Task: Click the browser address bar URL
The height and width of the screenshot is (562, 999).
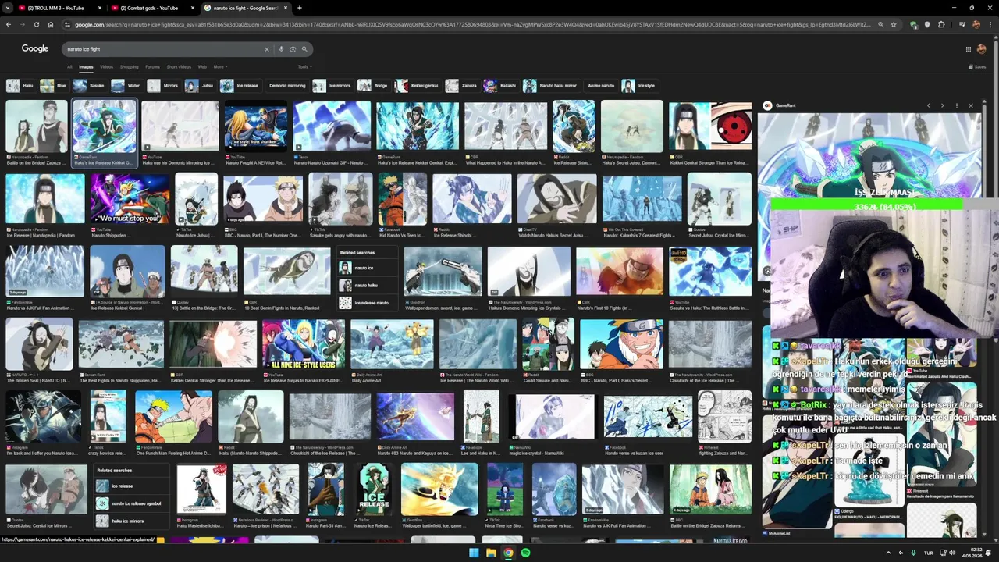Action: pyautogui.click(x=472, y=24)
